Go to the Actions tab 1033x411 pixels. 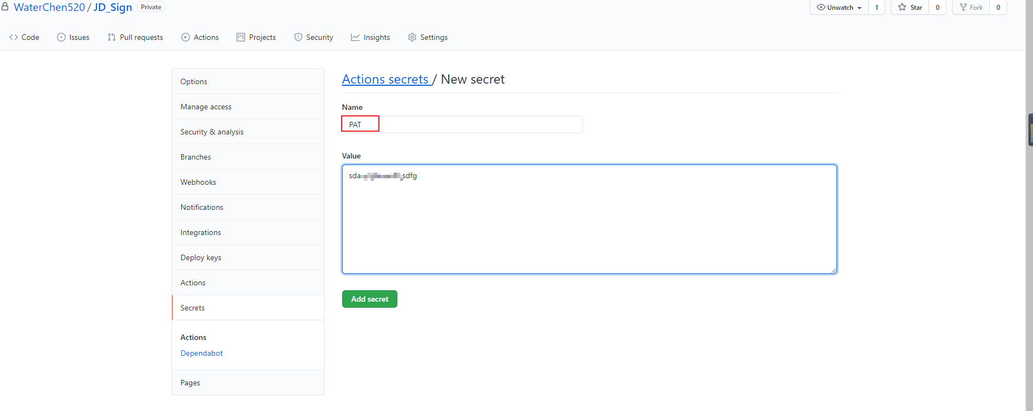pos(200,37)
